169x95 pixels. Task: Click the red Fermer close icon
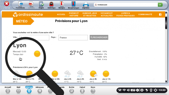click(7, 4)
